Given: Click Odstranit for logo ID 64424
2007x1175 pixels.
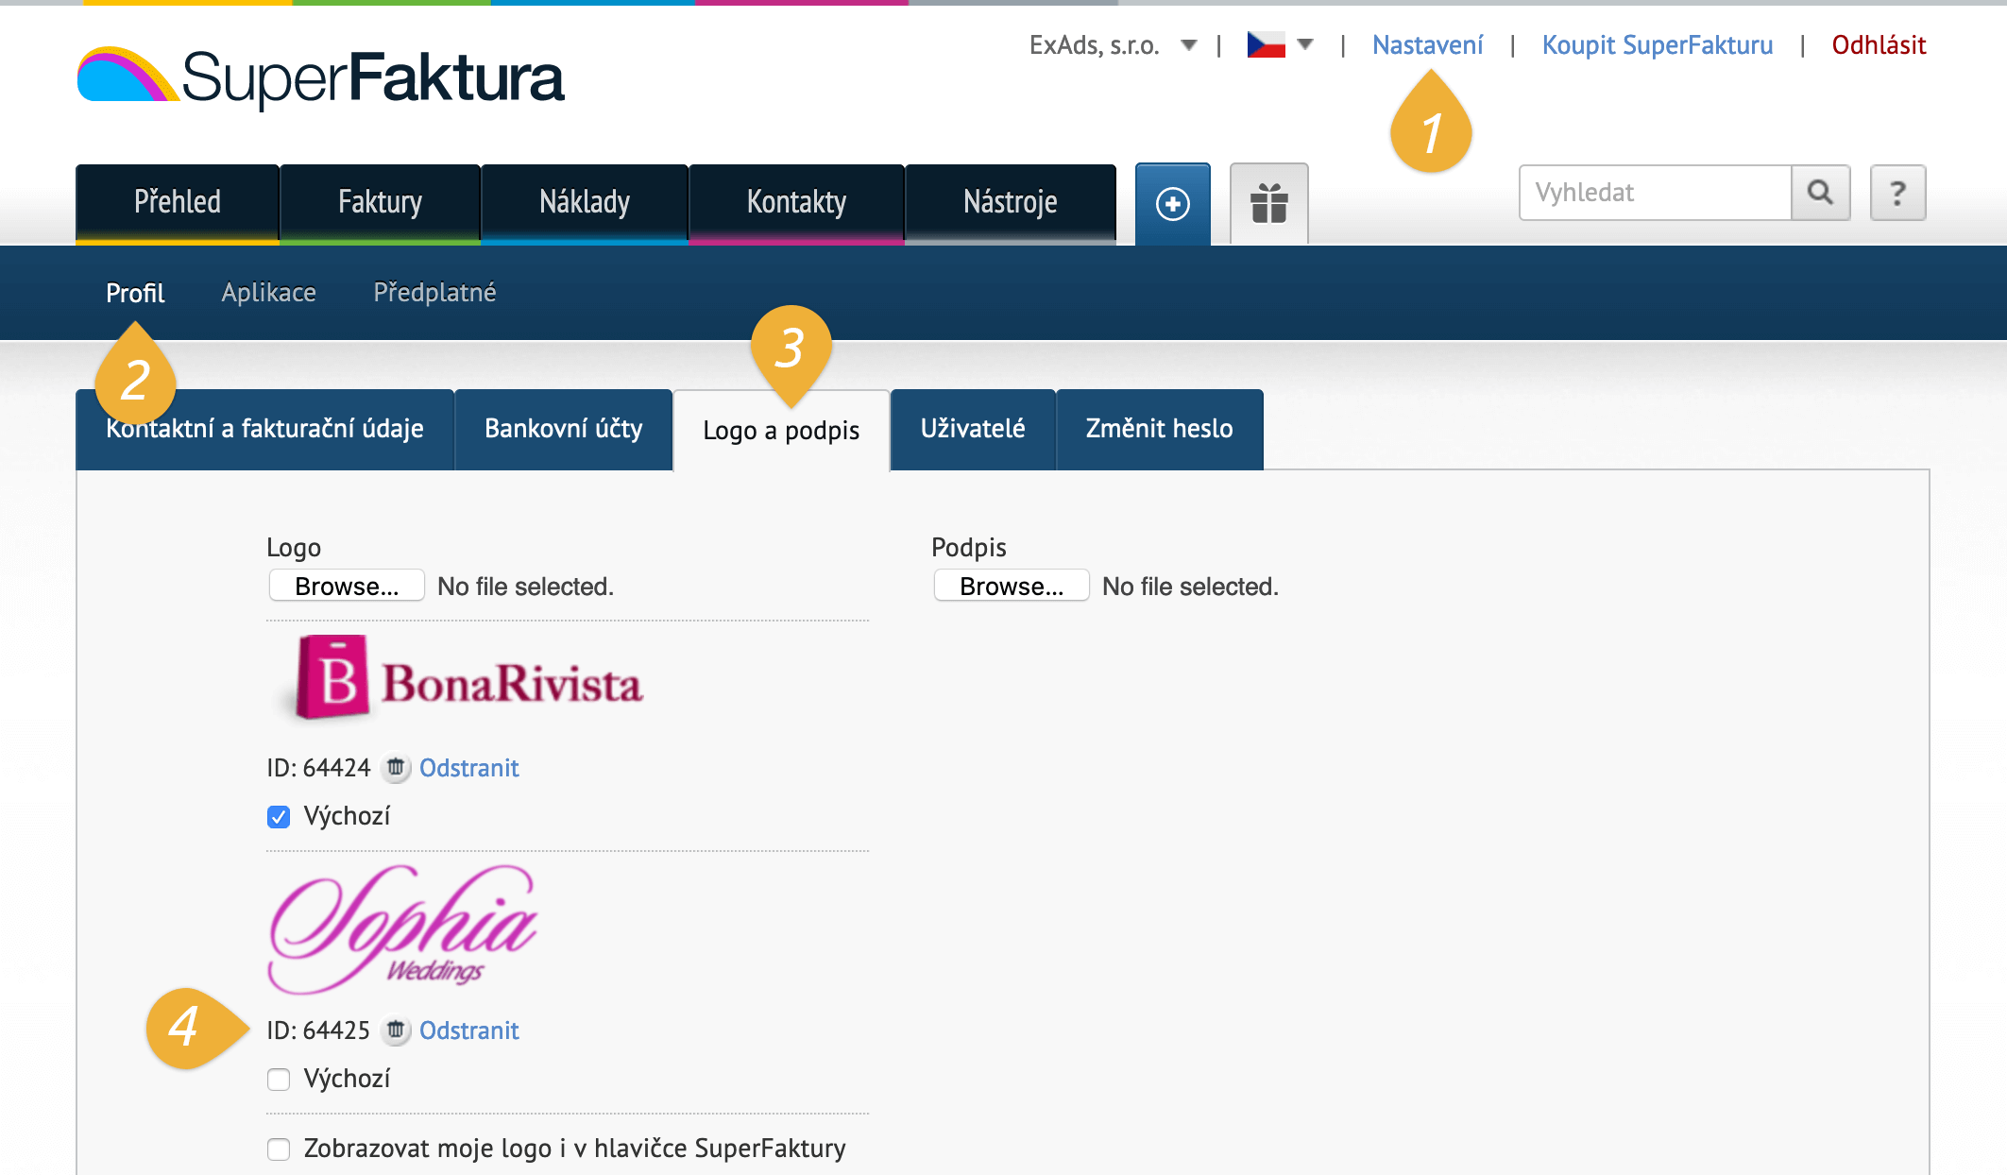Looking at the screenshot, I should pos(469,768).
